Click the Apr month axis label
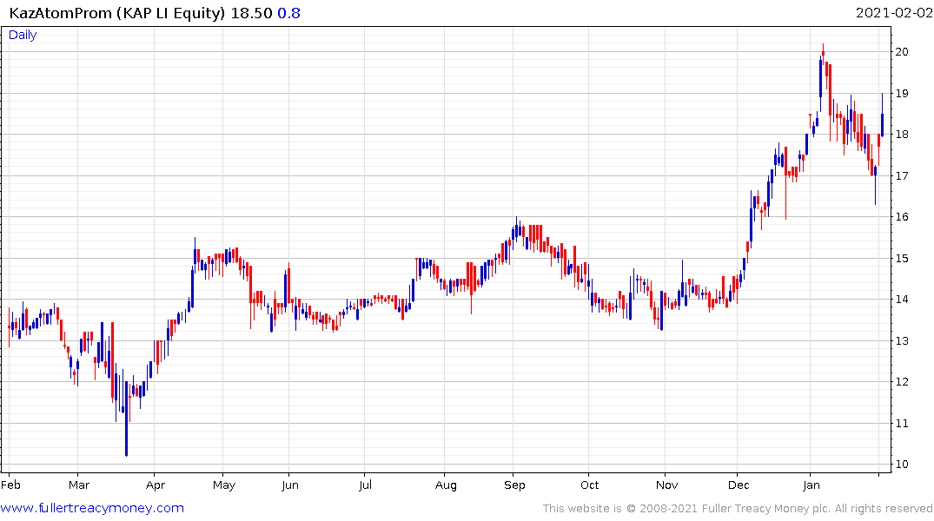This screenshot has height=521, width=934. (156, 485)
